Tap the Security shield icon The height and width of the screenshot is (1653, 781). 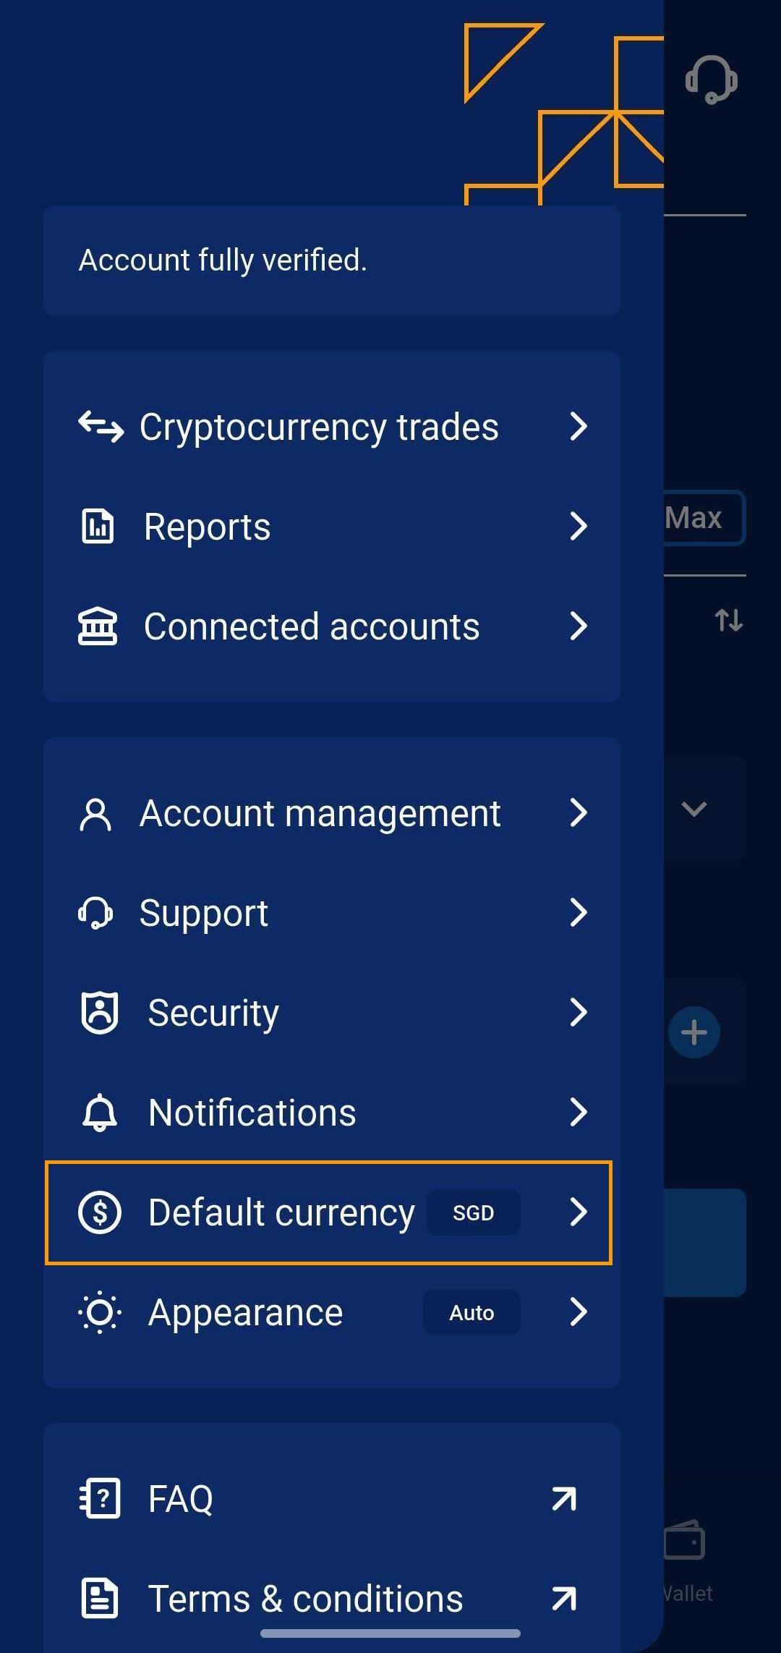point(99,1012)
